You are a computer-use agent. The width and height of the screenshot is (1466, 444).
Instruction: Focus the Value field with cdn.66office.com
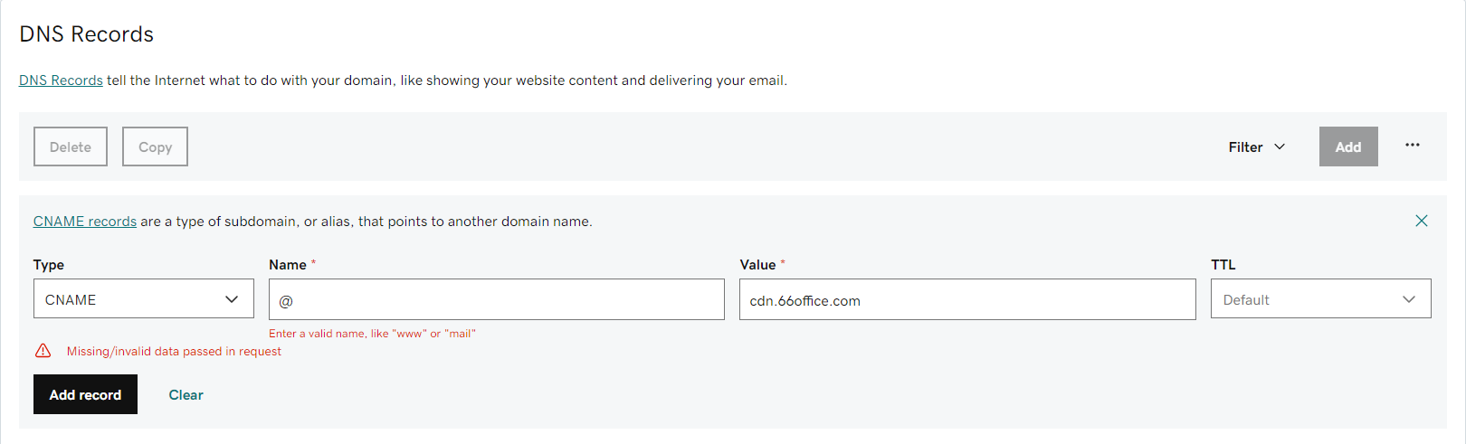point(967,299)
